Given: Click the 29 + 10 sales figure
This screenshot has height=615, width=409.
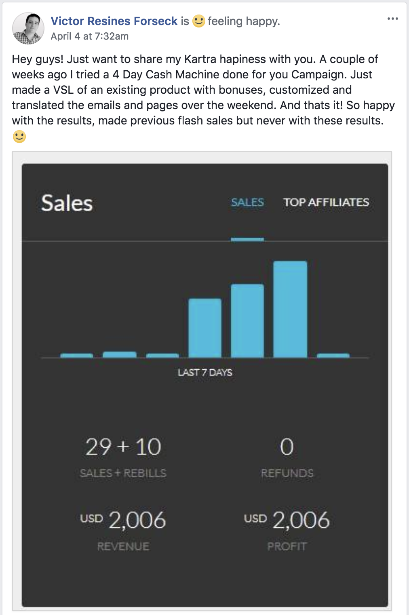Looking at the screenshot, I should click(x=123, y=447).
